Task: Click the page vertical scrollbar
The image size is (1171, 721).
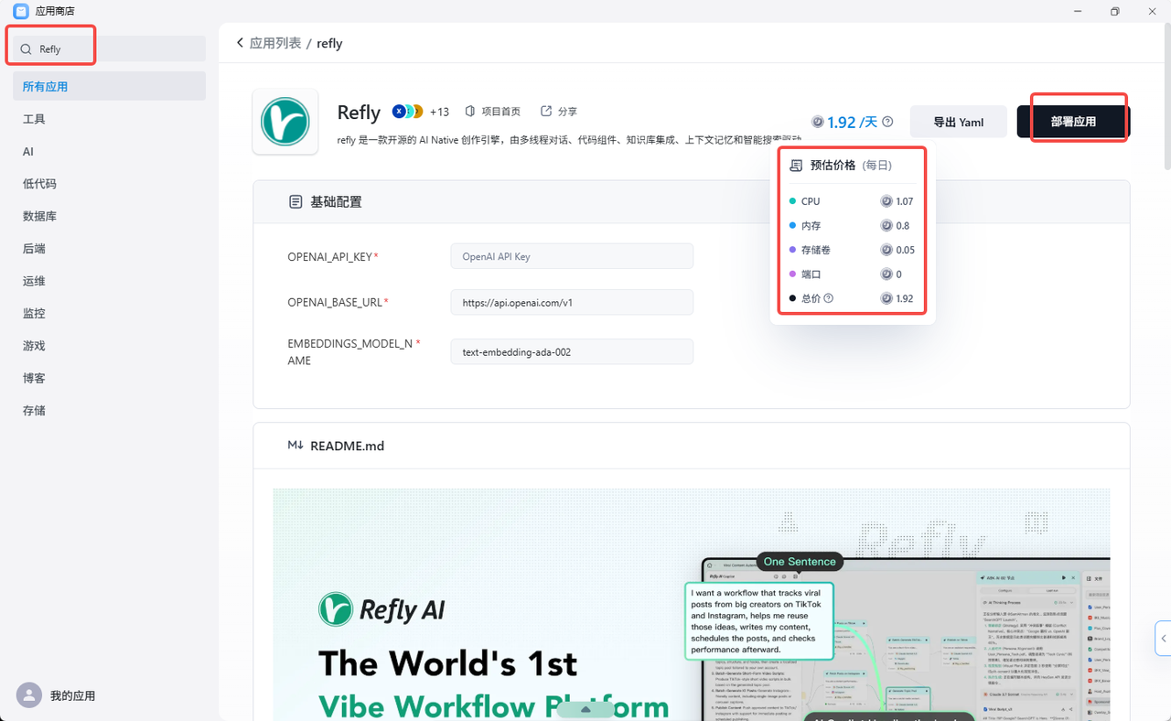Action: pyautogui.click(x=1166, y=96)
